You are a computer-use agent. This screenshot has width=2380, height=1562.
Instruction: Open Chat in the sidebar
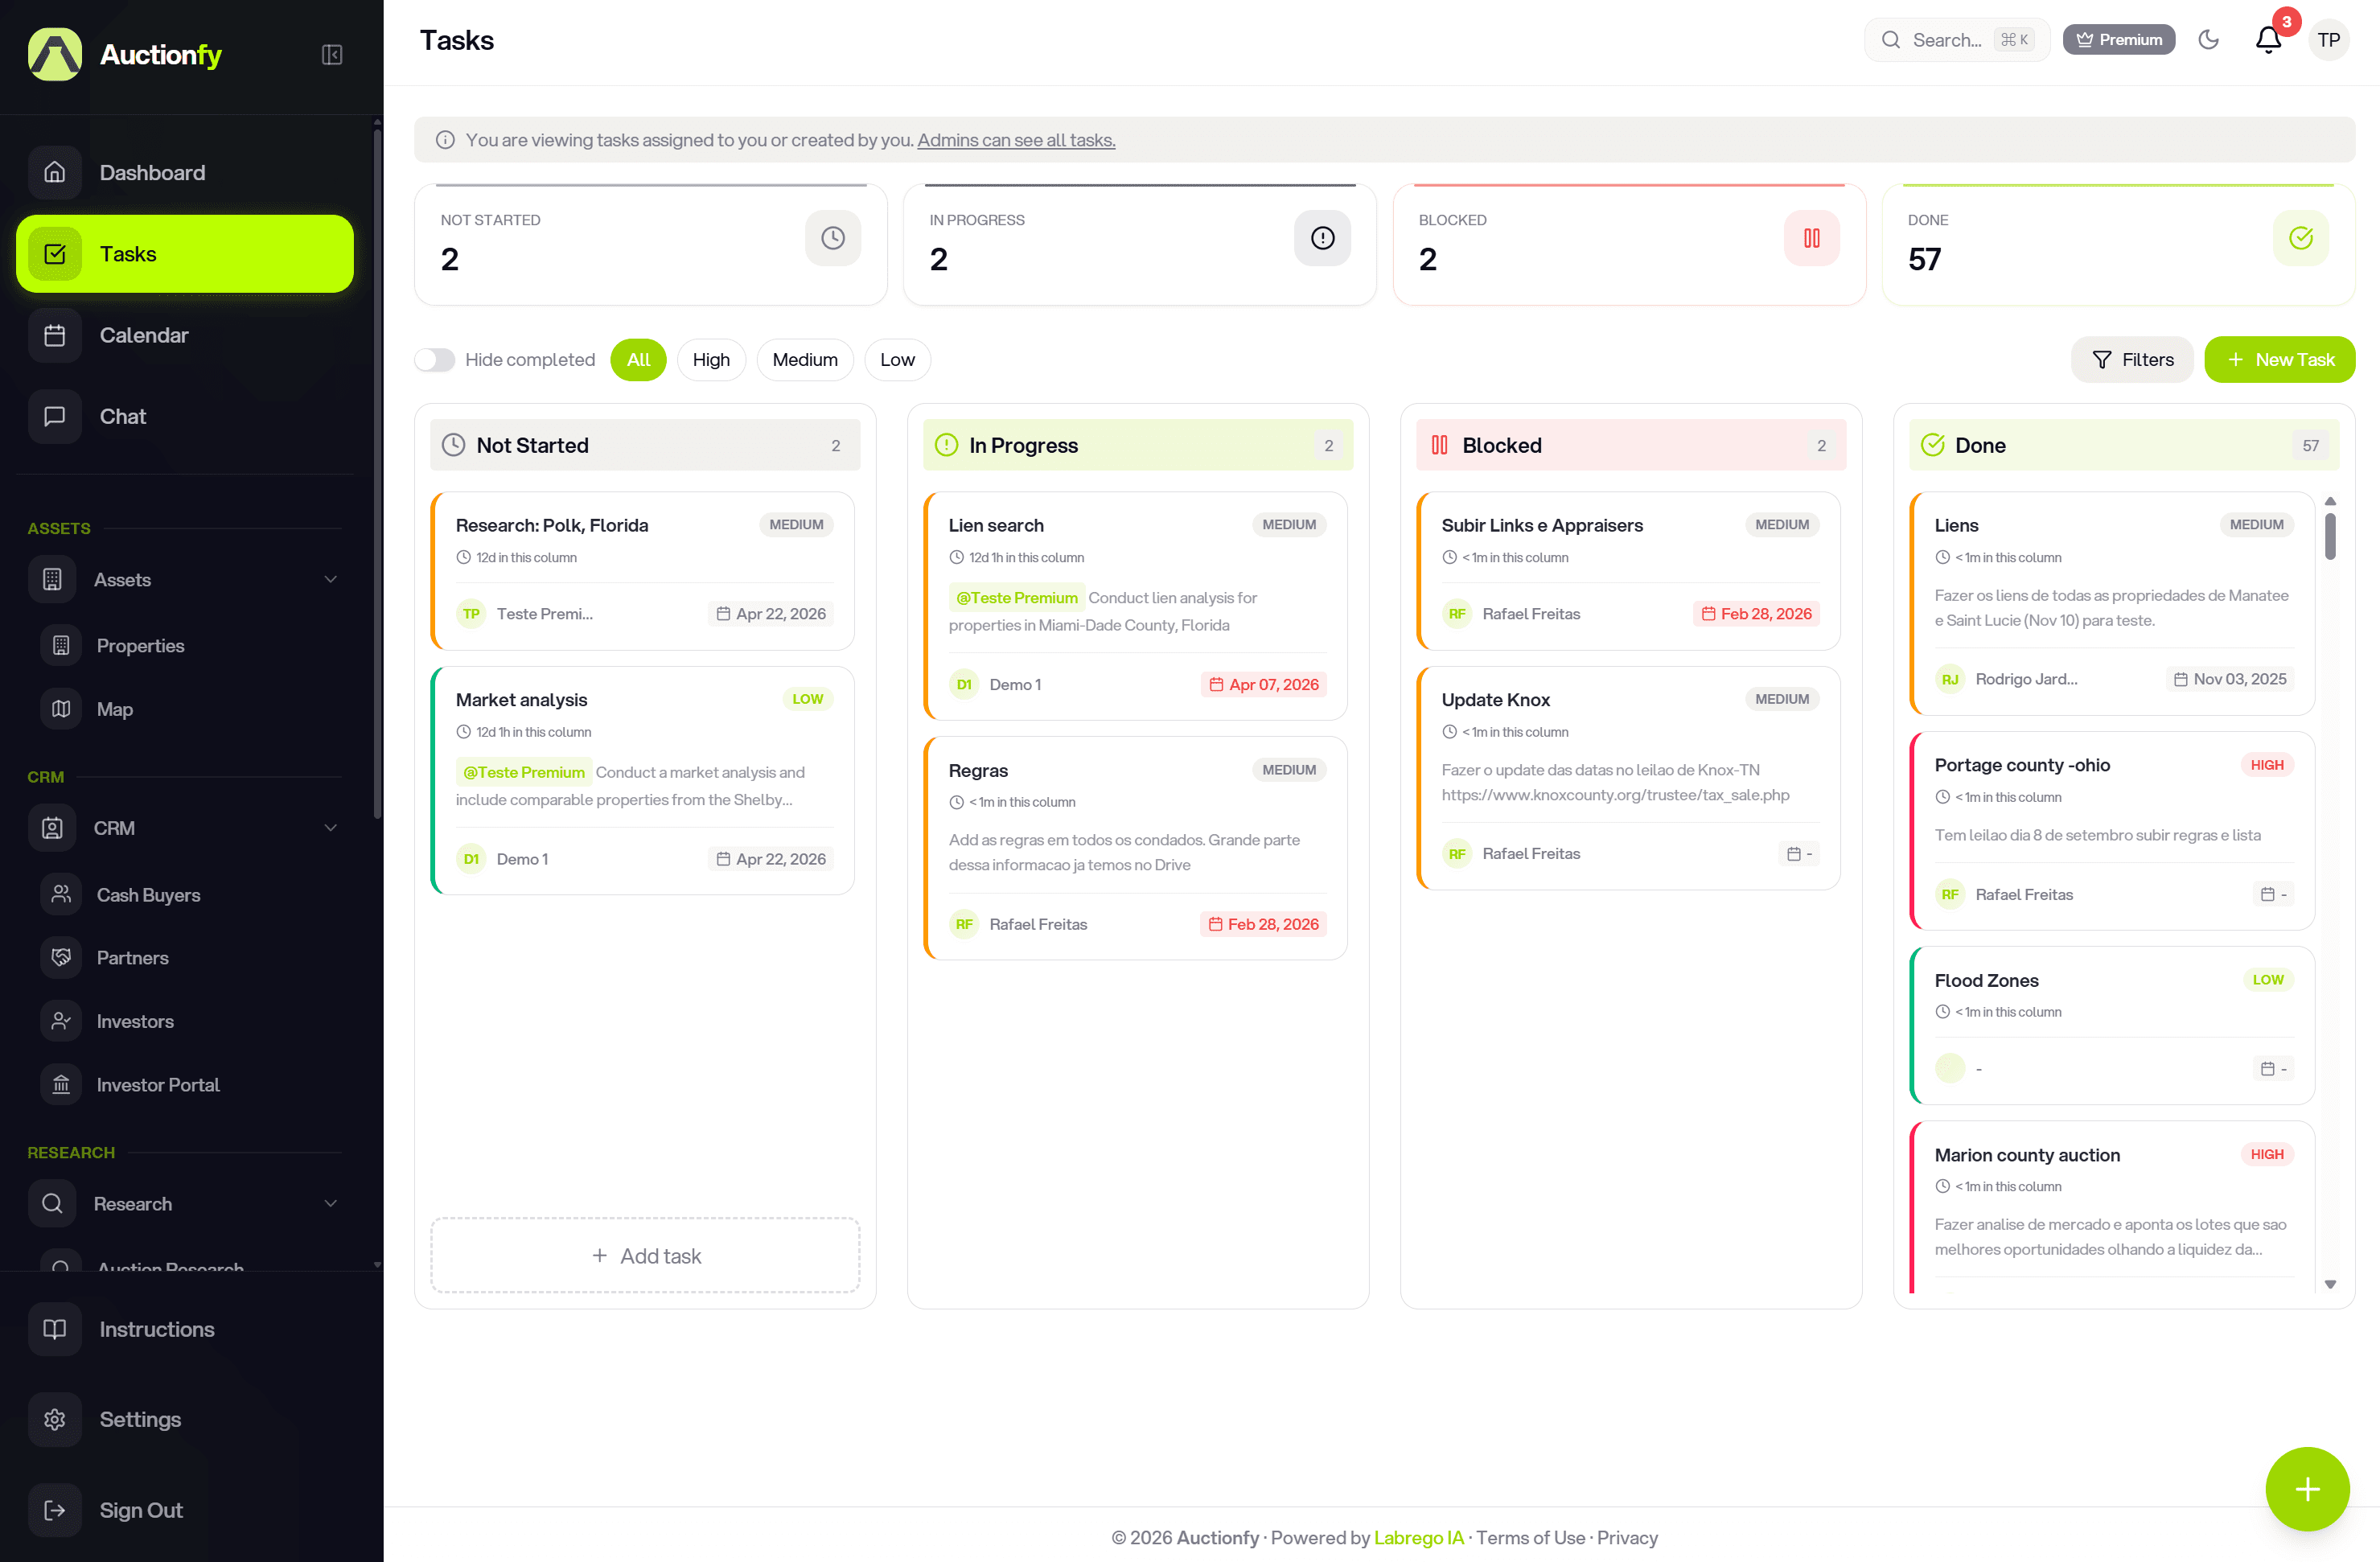coord(122,416)
